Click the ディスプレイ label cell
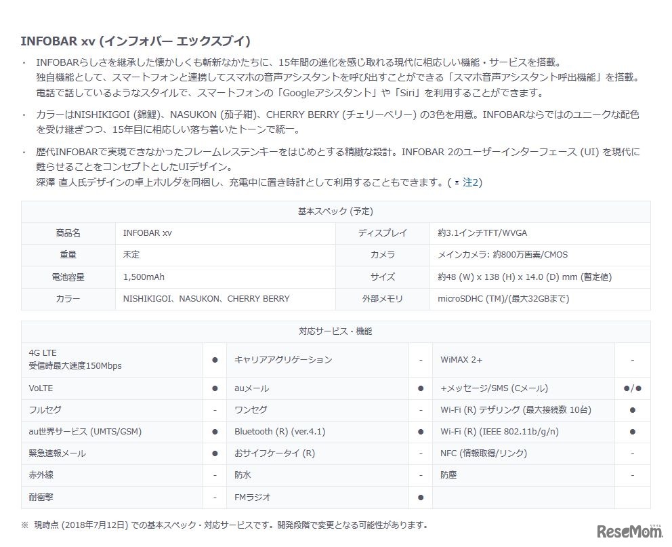Screen dimensions: 672x547 coord(383,233)
